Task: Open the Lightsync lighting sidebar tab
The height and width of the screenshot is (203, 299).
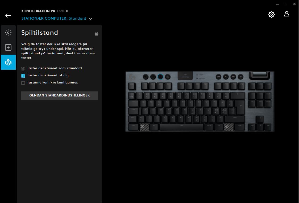Action: tap(8, 33)
